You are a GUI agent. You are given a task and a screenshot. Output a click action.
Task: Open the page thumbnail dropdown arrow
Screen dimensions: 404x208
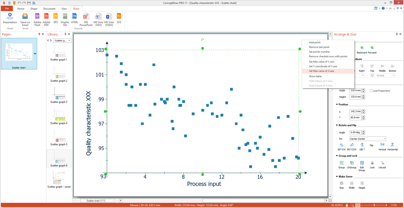(35, 53)
